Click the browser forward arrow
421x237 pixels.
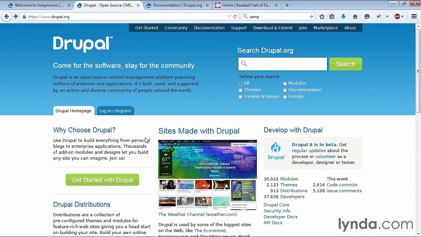pyautogui.click(x=15, y=16)
